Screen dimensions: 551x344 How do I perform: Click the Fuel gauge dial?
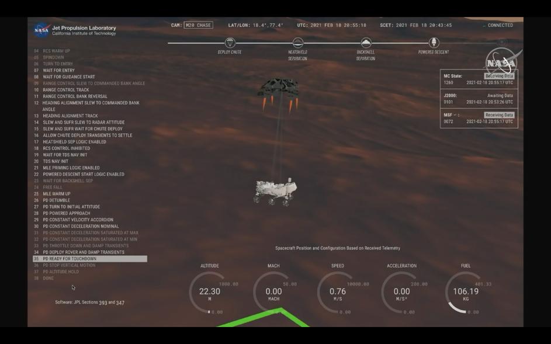click(466, 291)
